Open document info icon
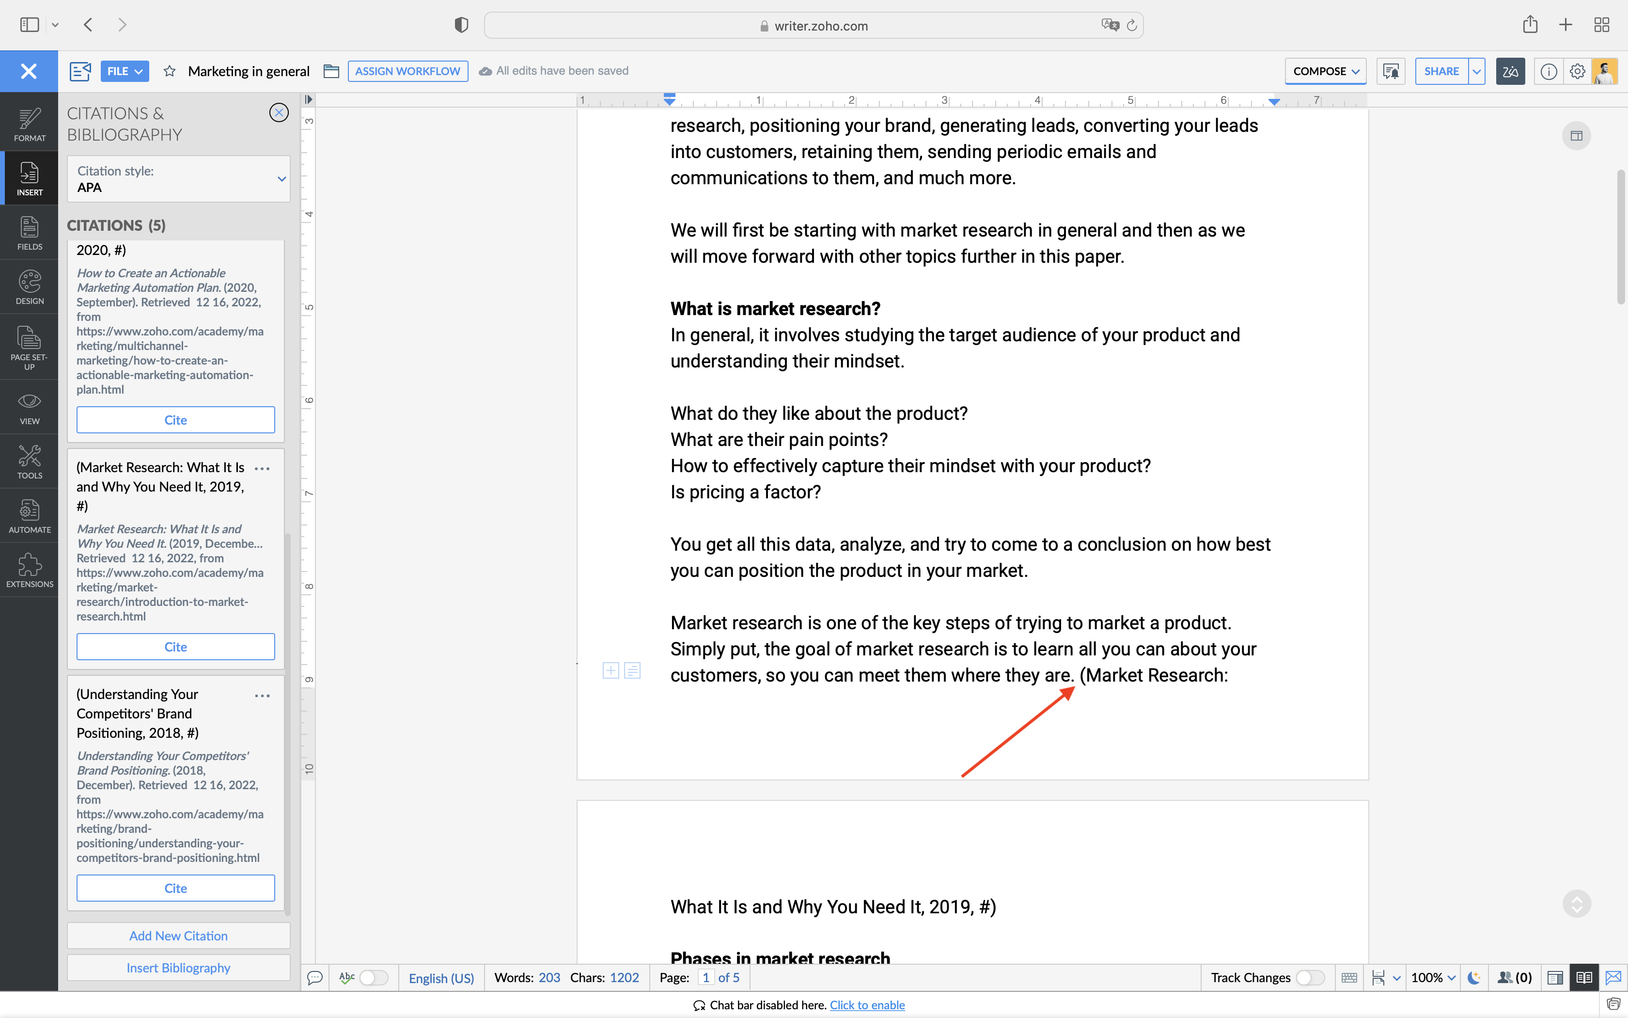The image size is (1628, 1018). (1549, 71)
